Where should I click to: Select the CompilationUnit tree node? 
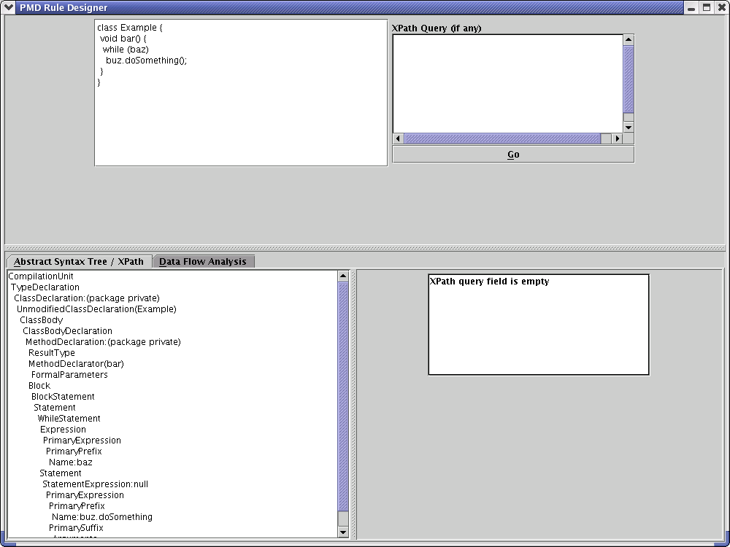[41, 276]
